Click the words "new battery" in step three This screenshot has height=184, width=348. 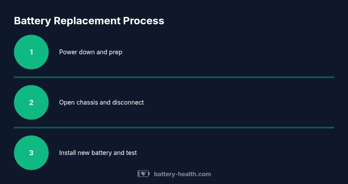coord(95,153)
